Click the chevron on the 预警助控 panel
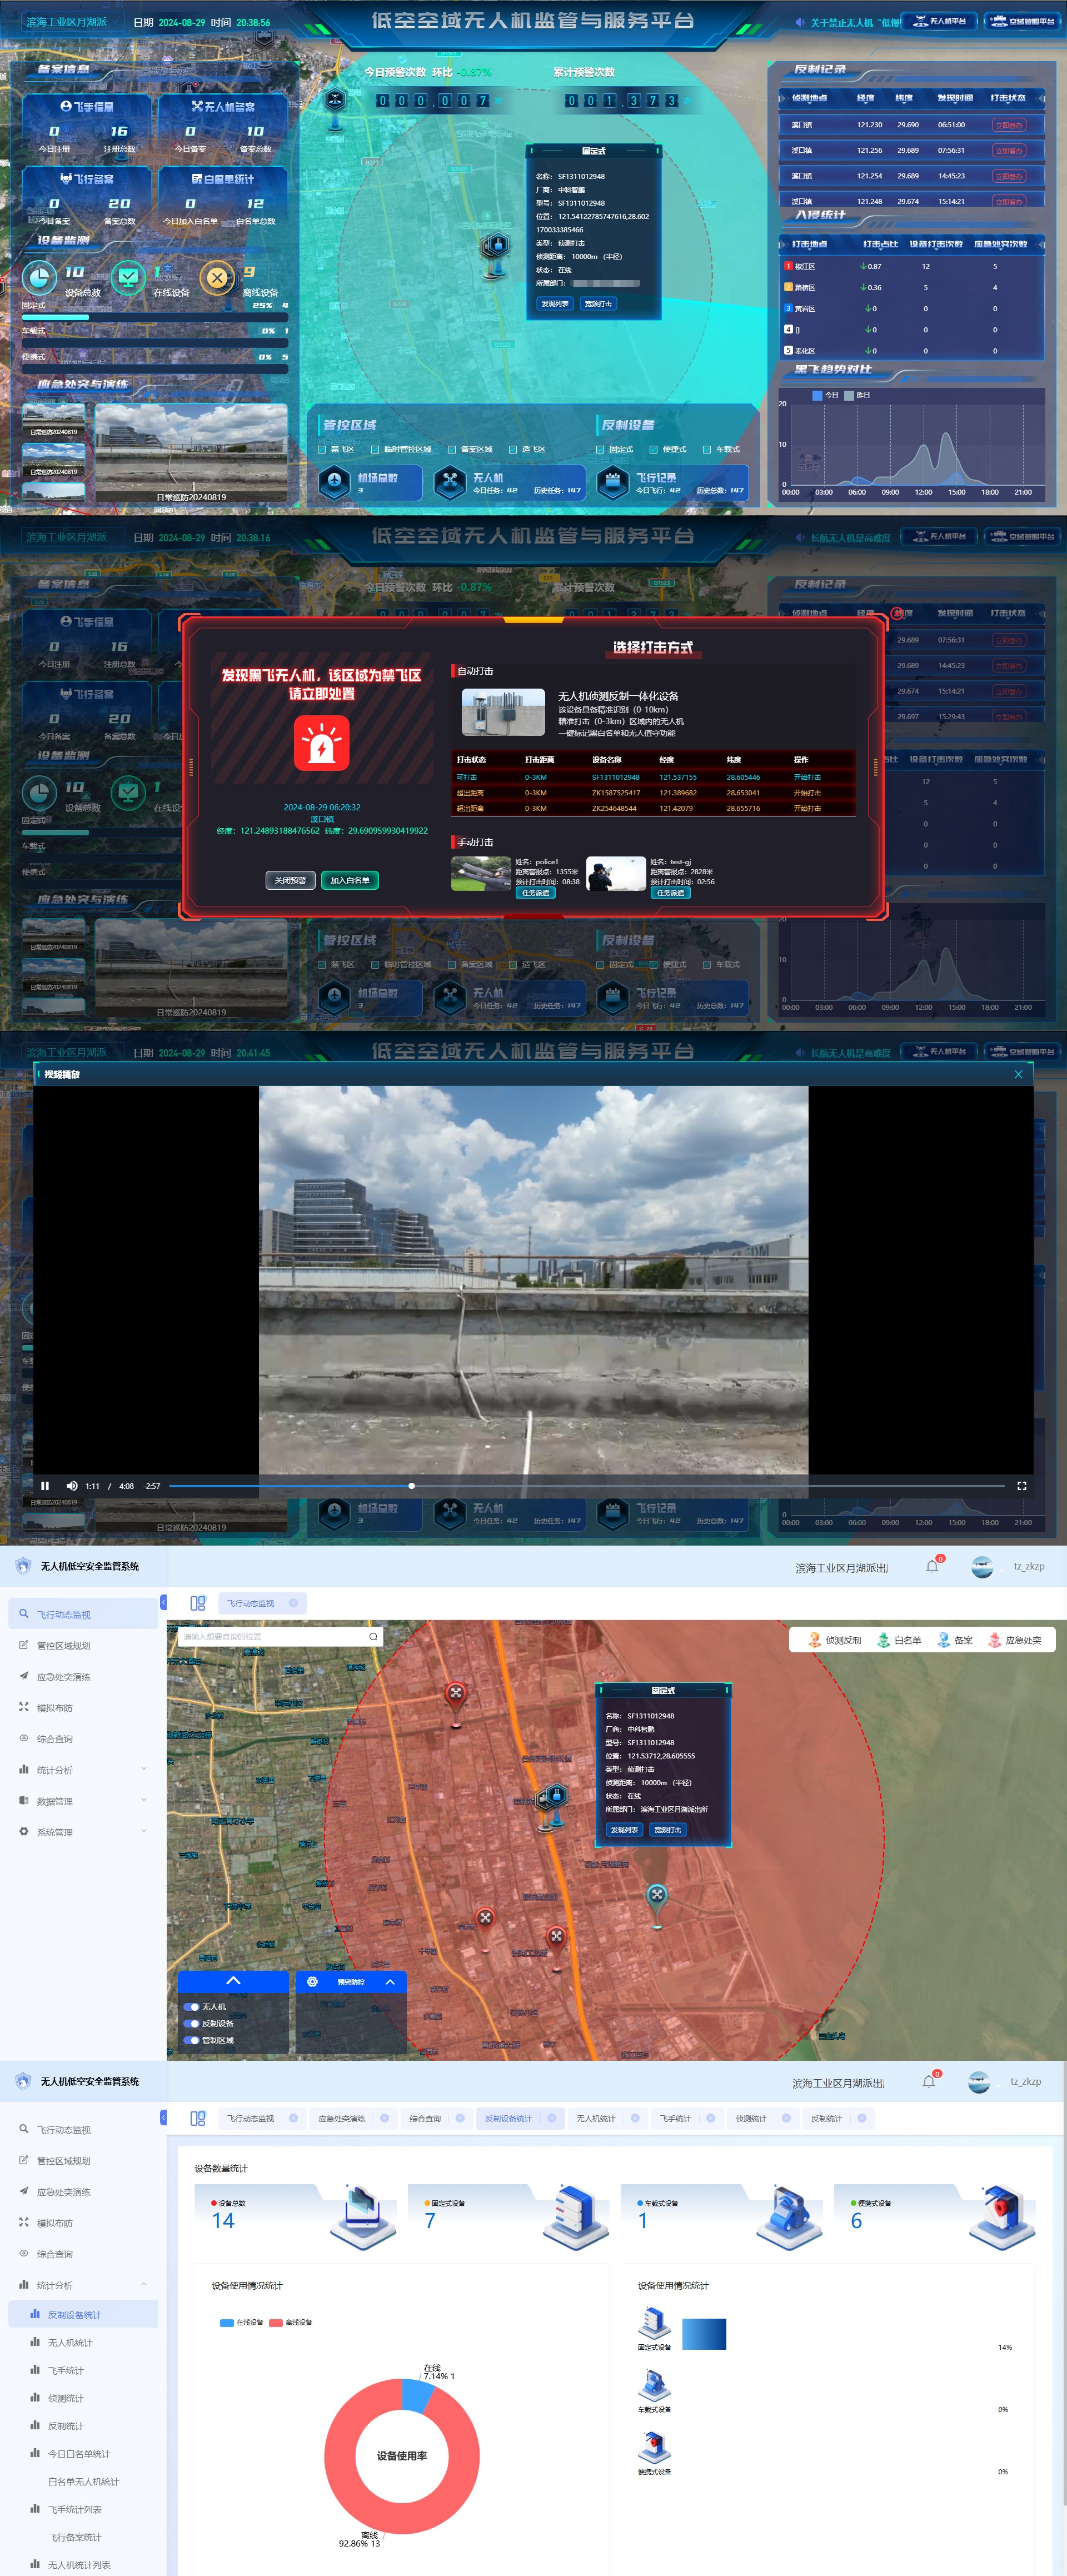1067x2576 pixels. click(390, 1981)
